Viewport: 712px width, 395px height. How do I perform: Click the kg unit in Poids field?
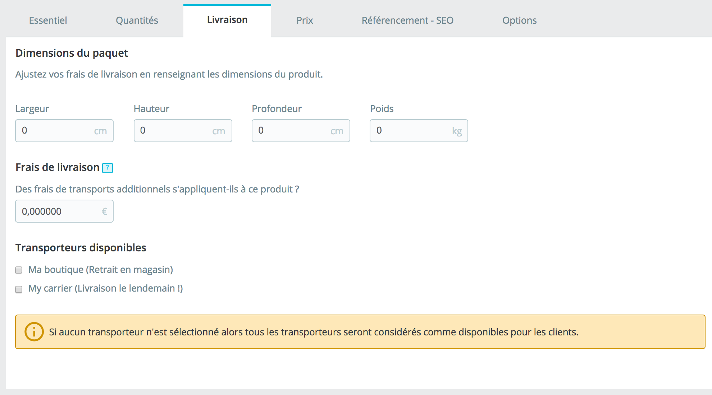(x=457, y=131)
